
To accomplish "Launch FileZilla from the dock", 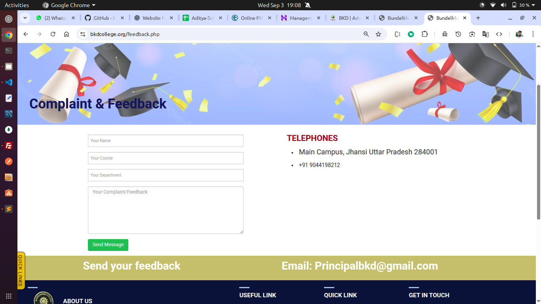I will [9, 146].
